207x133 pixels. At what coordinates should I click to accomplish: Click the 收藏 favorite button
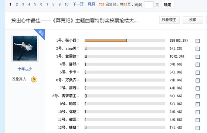coord(193,20)
